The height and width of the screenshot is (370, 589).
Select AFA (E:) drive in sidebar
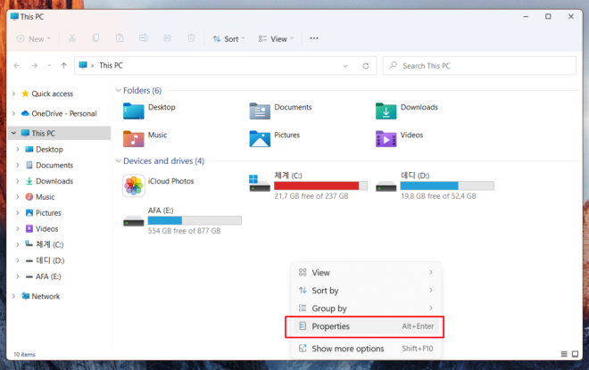(47, 276)
